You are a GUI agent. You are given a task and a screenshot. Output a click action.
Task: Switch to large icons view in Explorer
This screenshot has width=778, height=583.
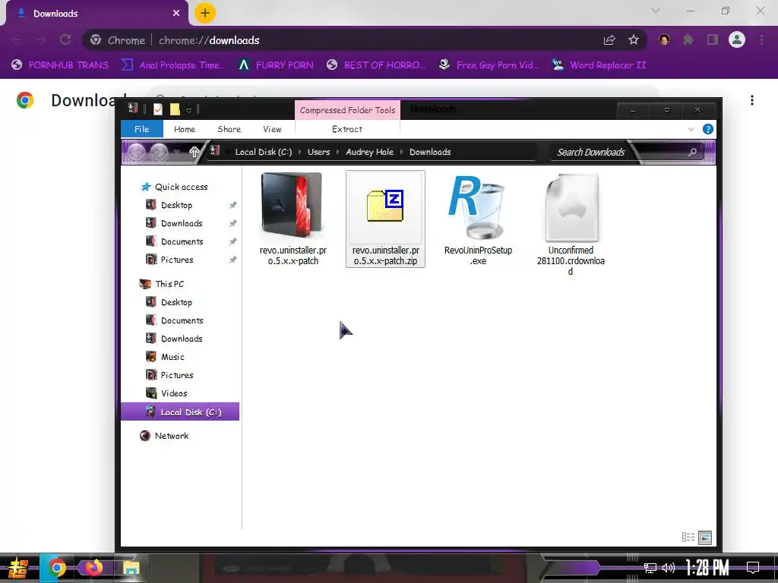pos(705,537)
